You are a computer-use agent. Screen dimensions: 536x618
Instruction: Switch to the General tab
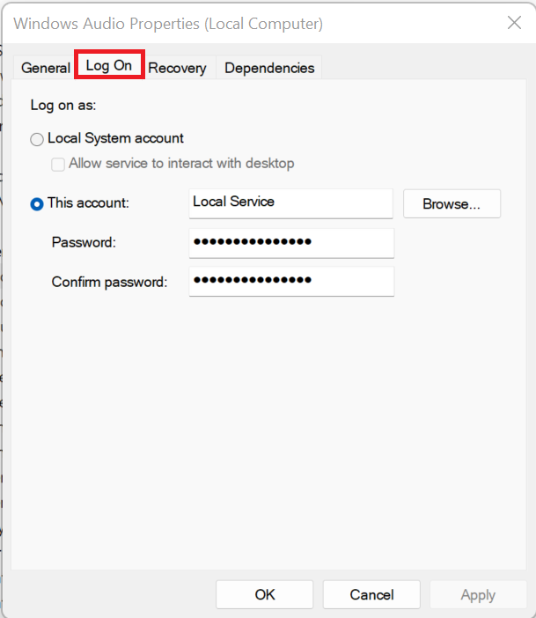click(45, 68)
